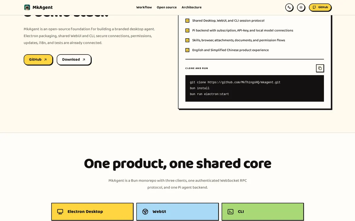Toggle the light/dark theme sun button
Viewport: 355px width, 221px height.
click(x=301, y=7)
